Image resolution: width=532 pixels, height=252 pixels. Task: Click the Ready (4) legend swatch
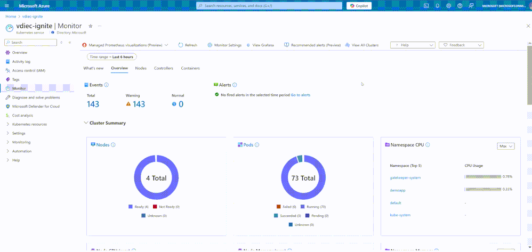pyautogui.click(x=130, y=207)
